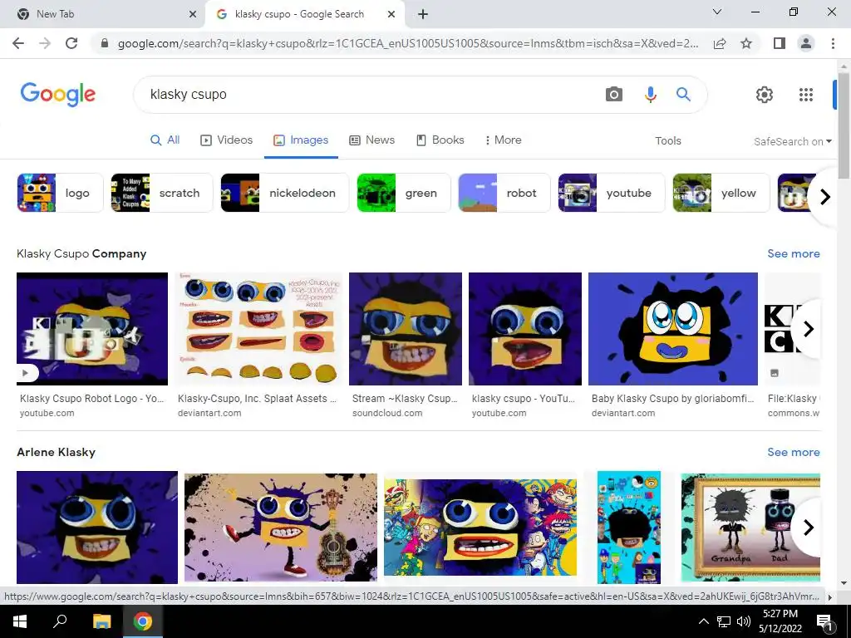This screenshot has width=851, height=638.
Task: Expand the More search options
Action: [503, 140]
